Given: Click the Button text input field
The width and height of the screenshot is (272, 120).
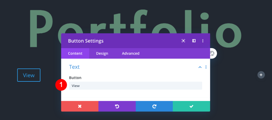Looking at the screenshot, I should pyautogui.click(x=135, y=86).
